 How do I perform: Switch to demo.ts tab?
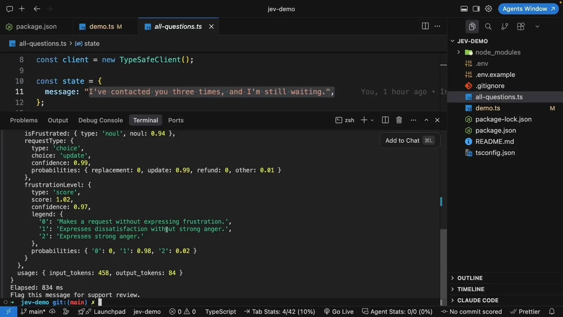tap(105, 26)
